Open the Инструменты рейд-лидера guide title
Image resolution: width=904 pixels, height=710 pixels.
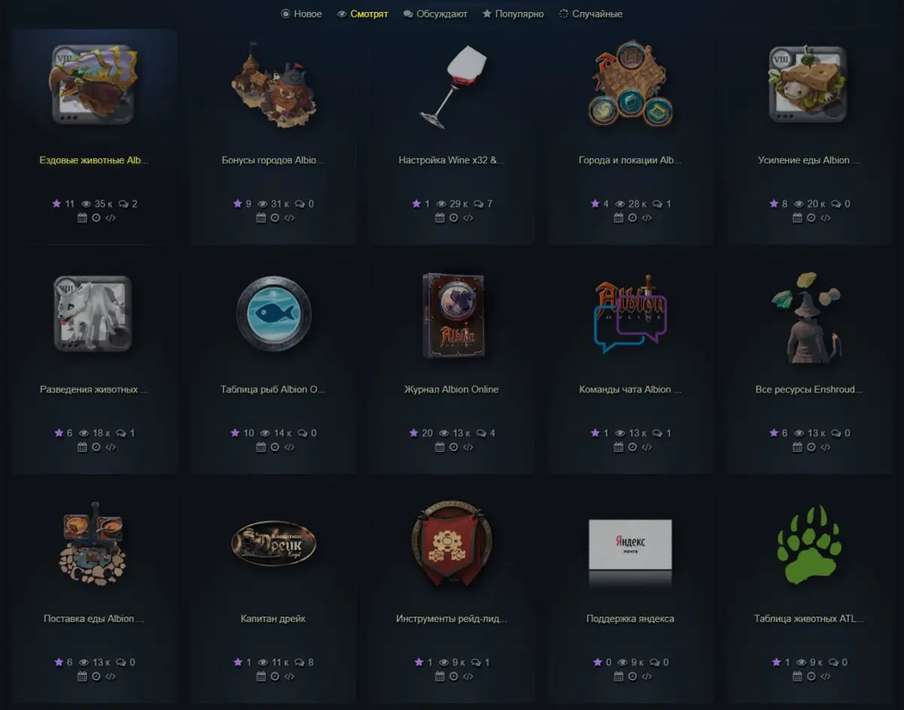[451, 619]
